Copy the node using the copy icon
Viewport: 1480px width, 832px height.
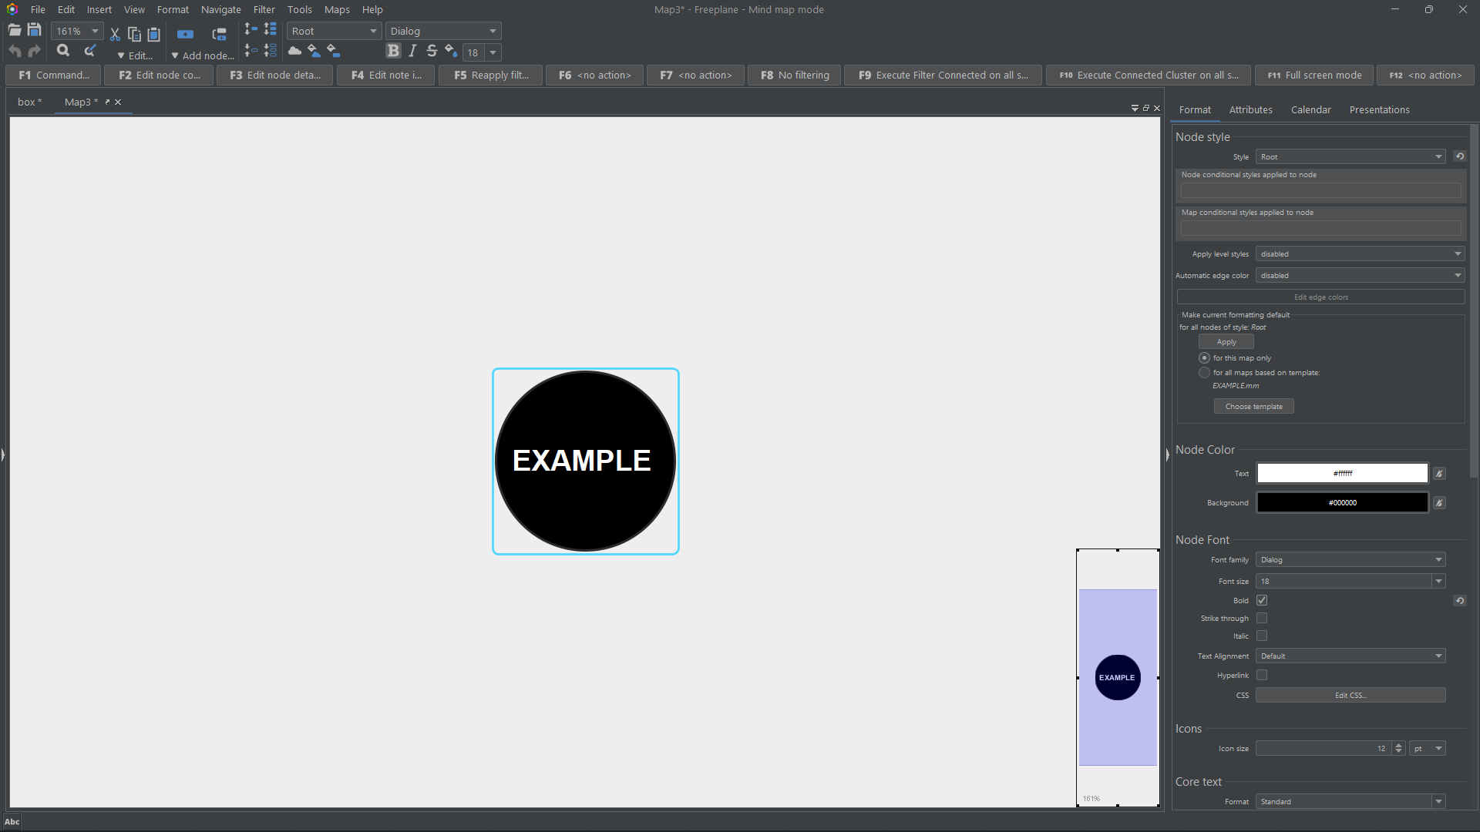point(134,34)
